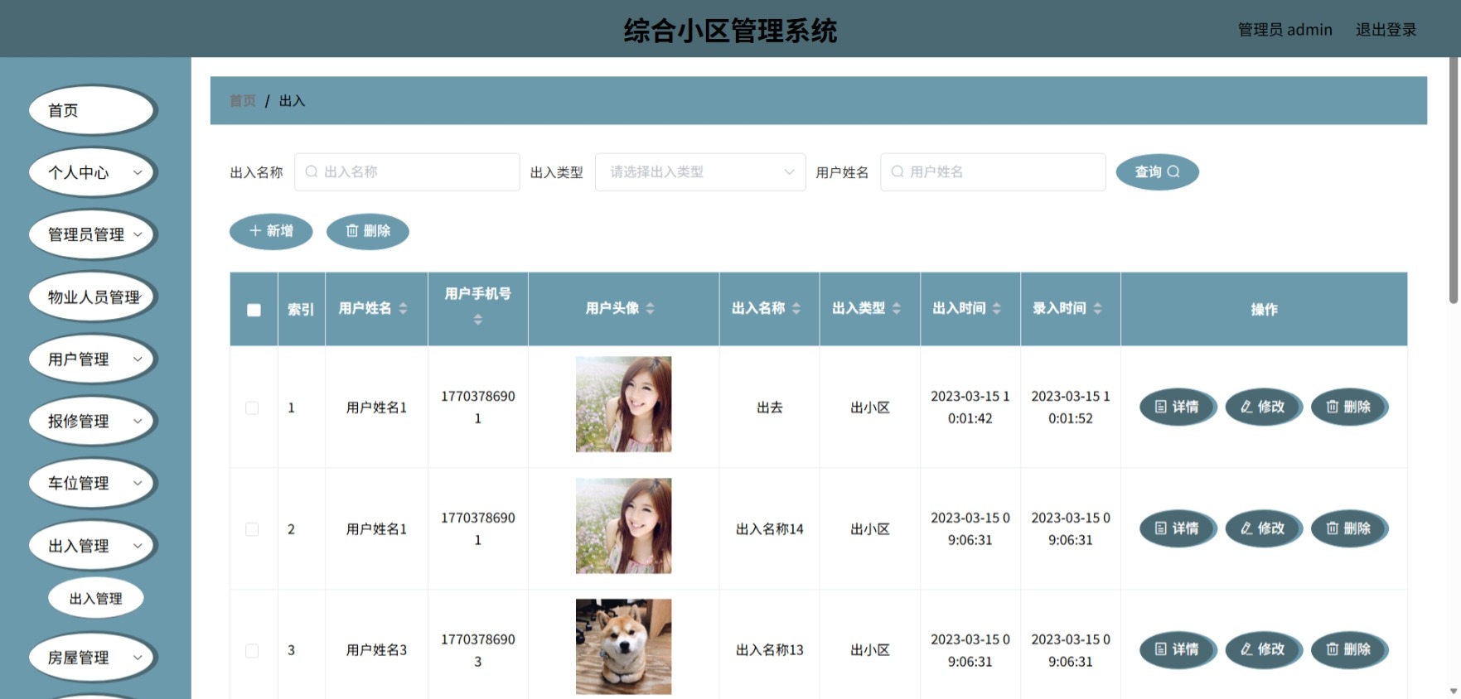The height and width of the screenshot is (699, 1461).
Task: Expand the 个人中心 sidebar menu
Action: (x=93, y=172)
